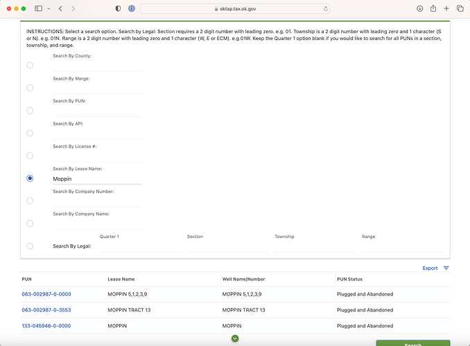Expand more results with green chevron
This screenshot has width=470, height=346.
235,338
